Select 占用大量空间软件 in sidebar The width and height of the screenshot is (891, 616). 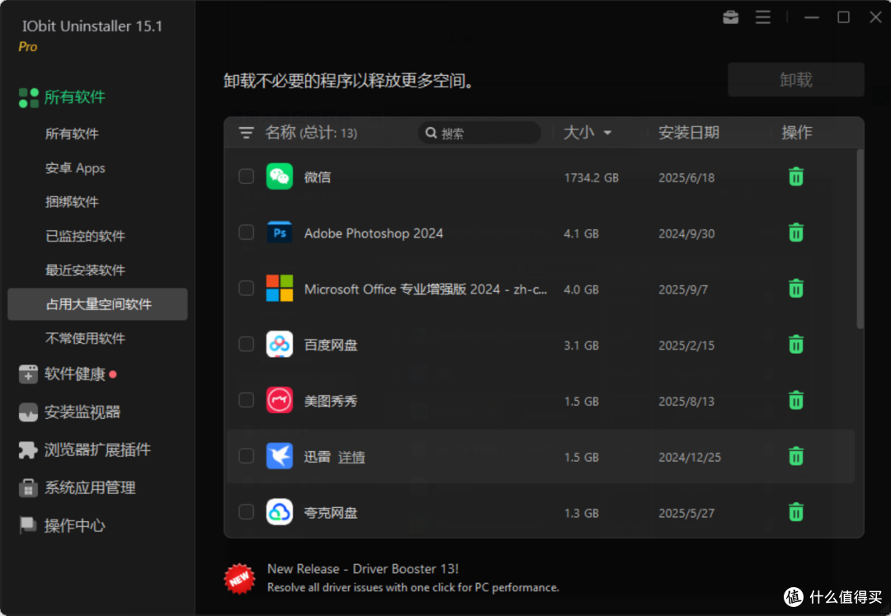click(97, 304)
